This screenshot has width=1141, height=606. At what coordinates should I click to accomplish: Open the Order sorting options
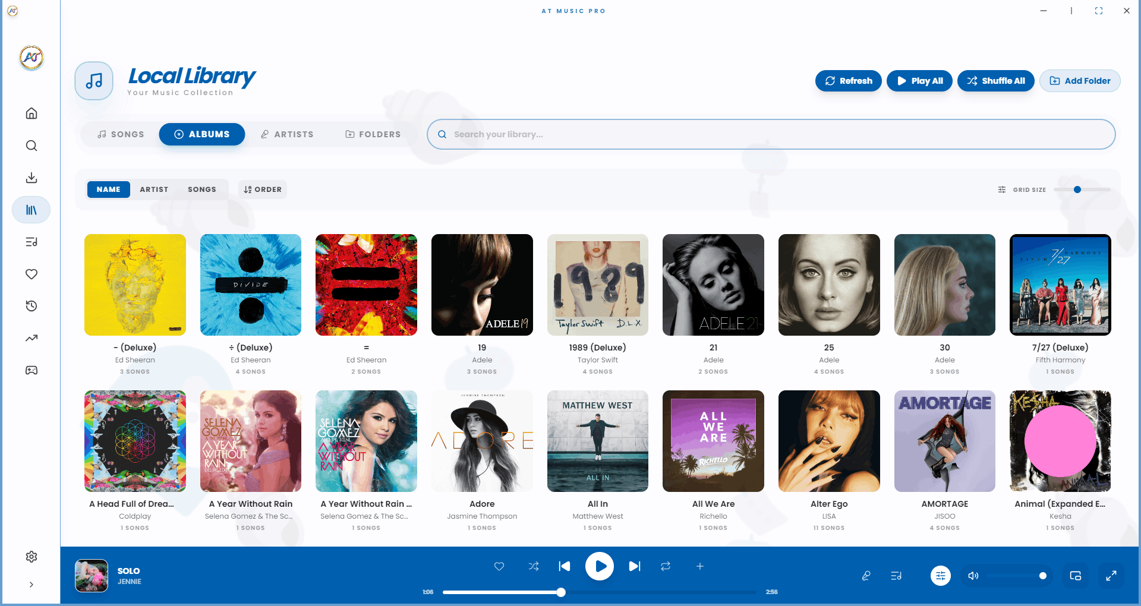pyautogui.click(x=262, y=189)
